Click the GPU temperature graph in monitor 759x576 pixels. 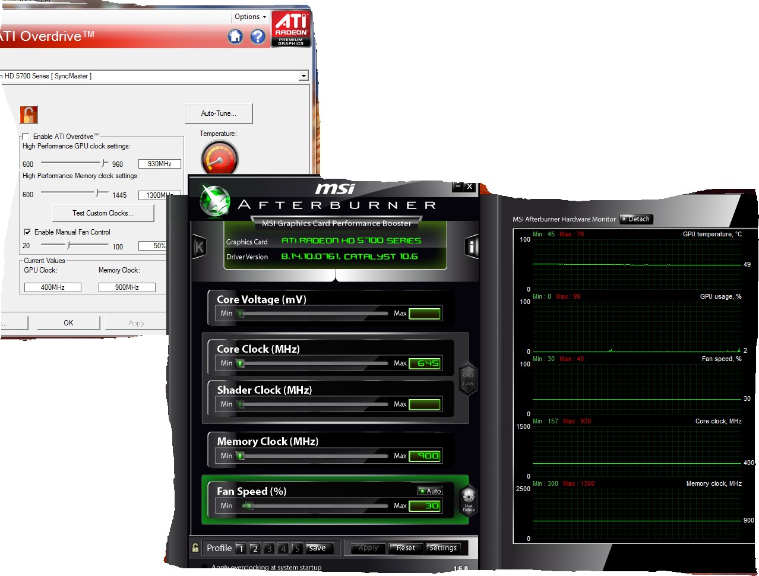[x=637, y=264]
